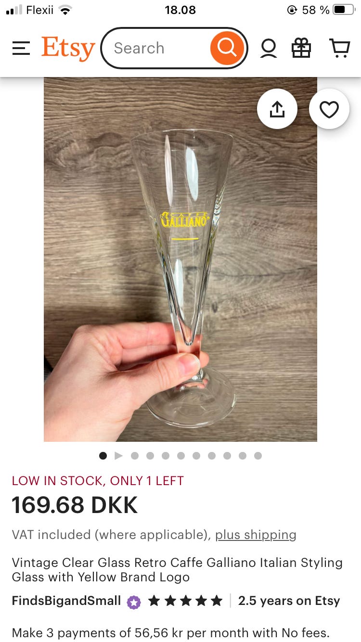This screenshot has height=642, width=361.
Task: Open the plus shipping link
Action: [x=256, y=535]
